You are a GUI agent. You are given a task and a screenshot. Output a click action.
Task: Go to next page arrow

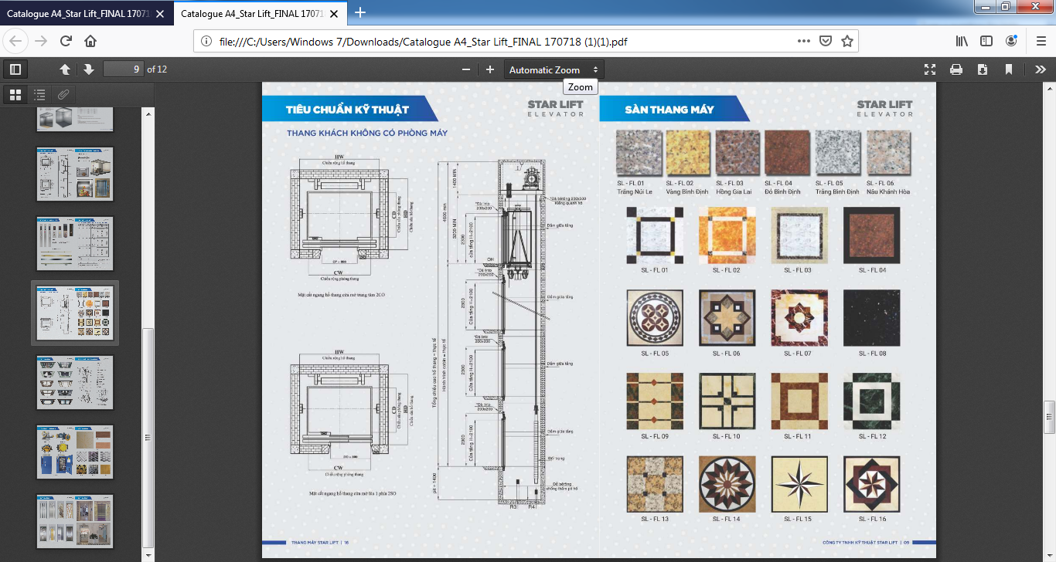pyautogui.click(x=89, y=69)
